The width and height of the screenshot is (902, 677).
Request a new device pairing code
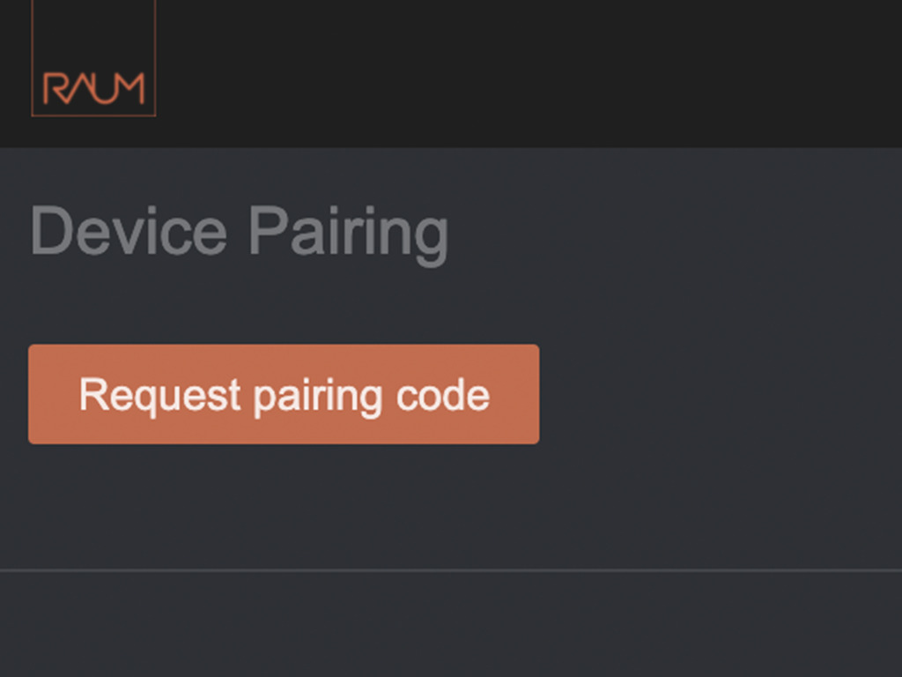coord(284,394)
